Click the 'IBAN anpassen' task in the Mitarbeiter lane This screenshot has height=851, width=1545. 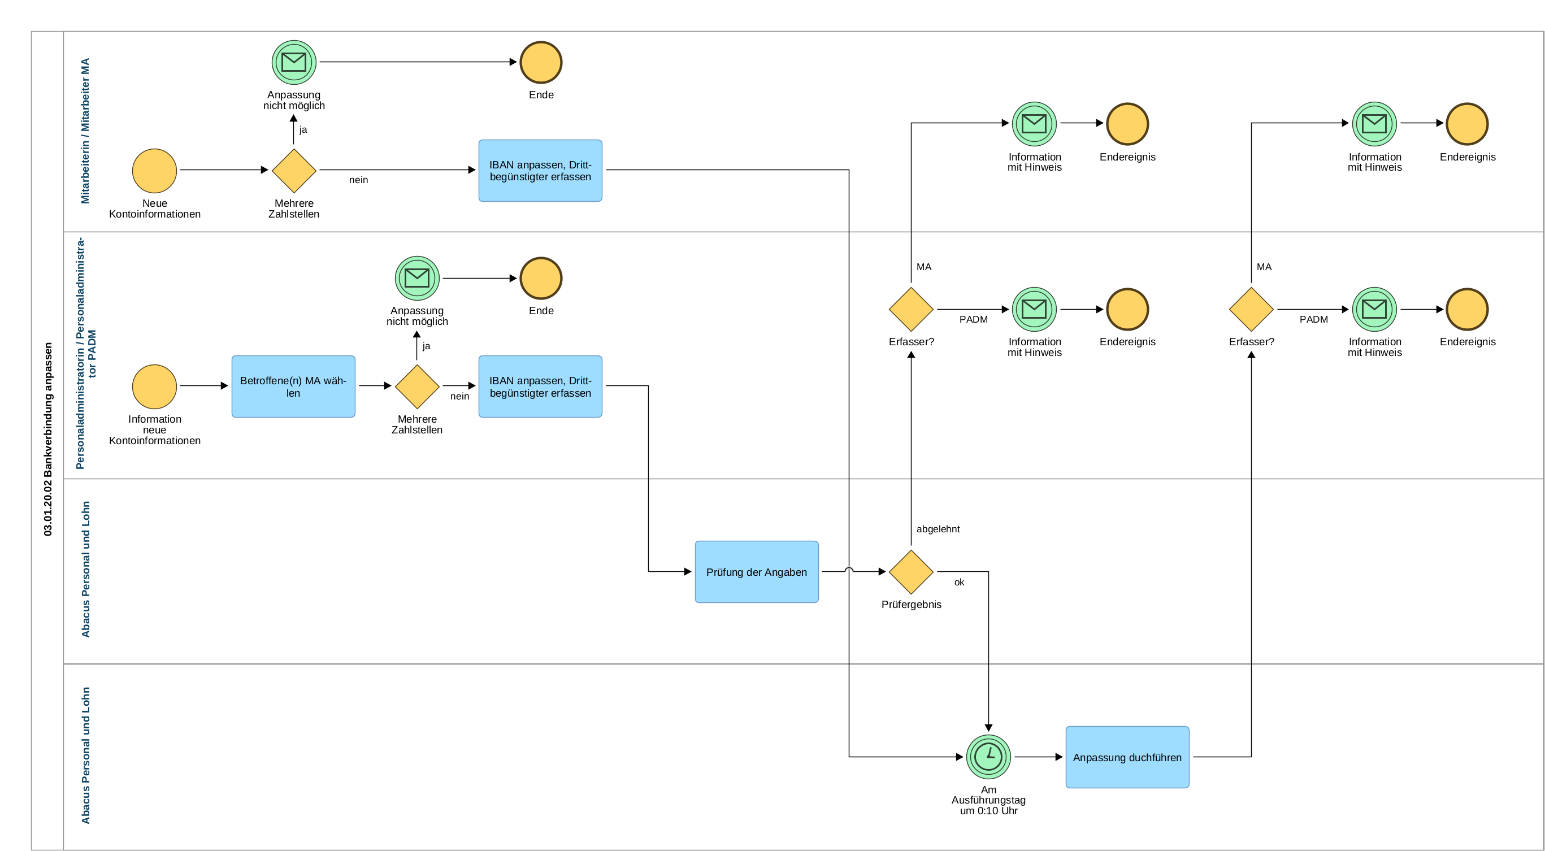540,170
